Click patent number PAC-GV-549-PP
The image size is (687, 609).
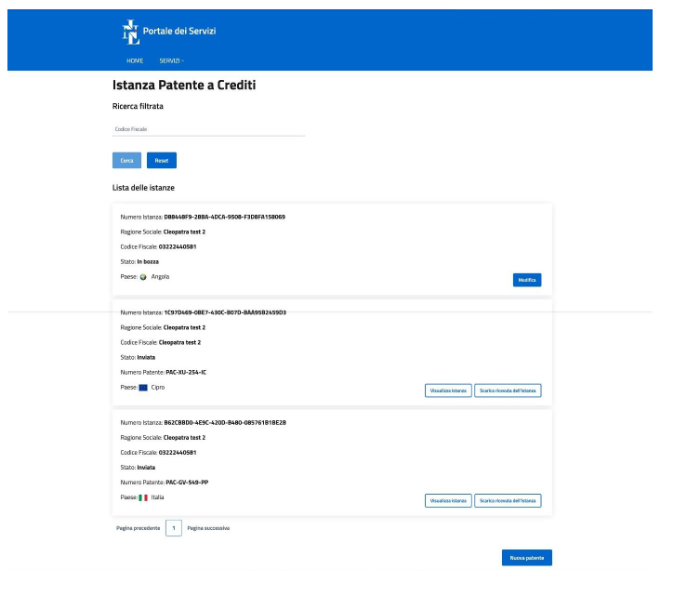click(187, 483)
